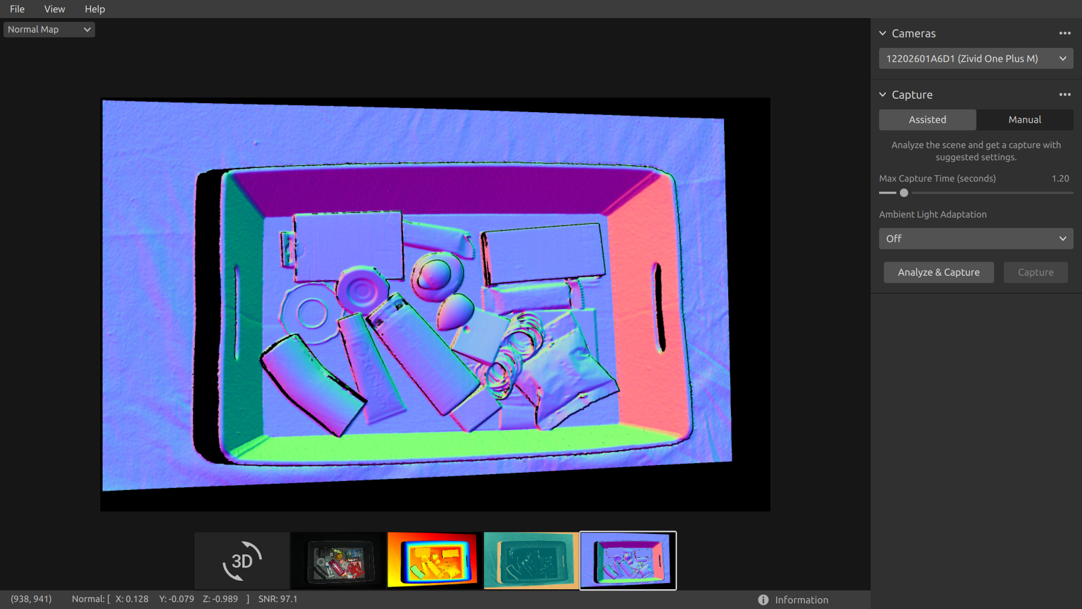
Task: Click Analyze & Capture button
Action: coord(938,272)
